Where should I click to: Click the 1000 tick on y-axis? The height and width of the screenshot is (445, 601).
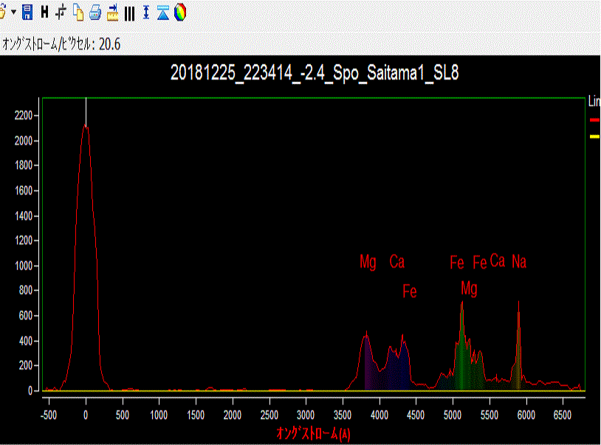point(24,266)
